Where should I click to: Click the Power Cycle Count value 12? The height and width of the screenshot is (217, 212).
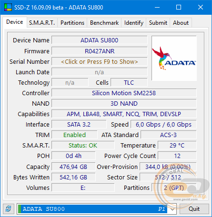coord(177,156)
